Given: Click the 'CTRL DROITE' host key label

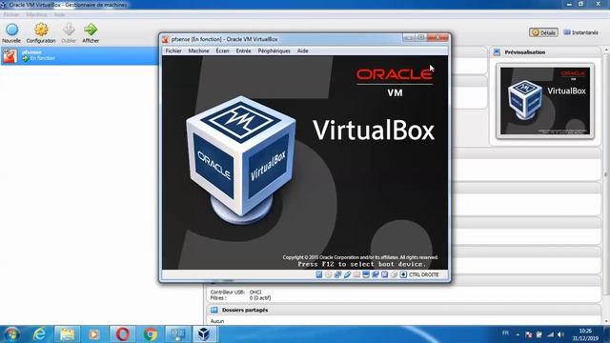Looking at the screenshot, I should (423, 274).
